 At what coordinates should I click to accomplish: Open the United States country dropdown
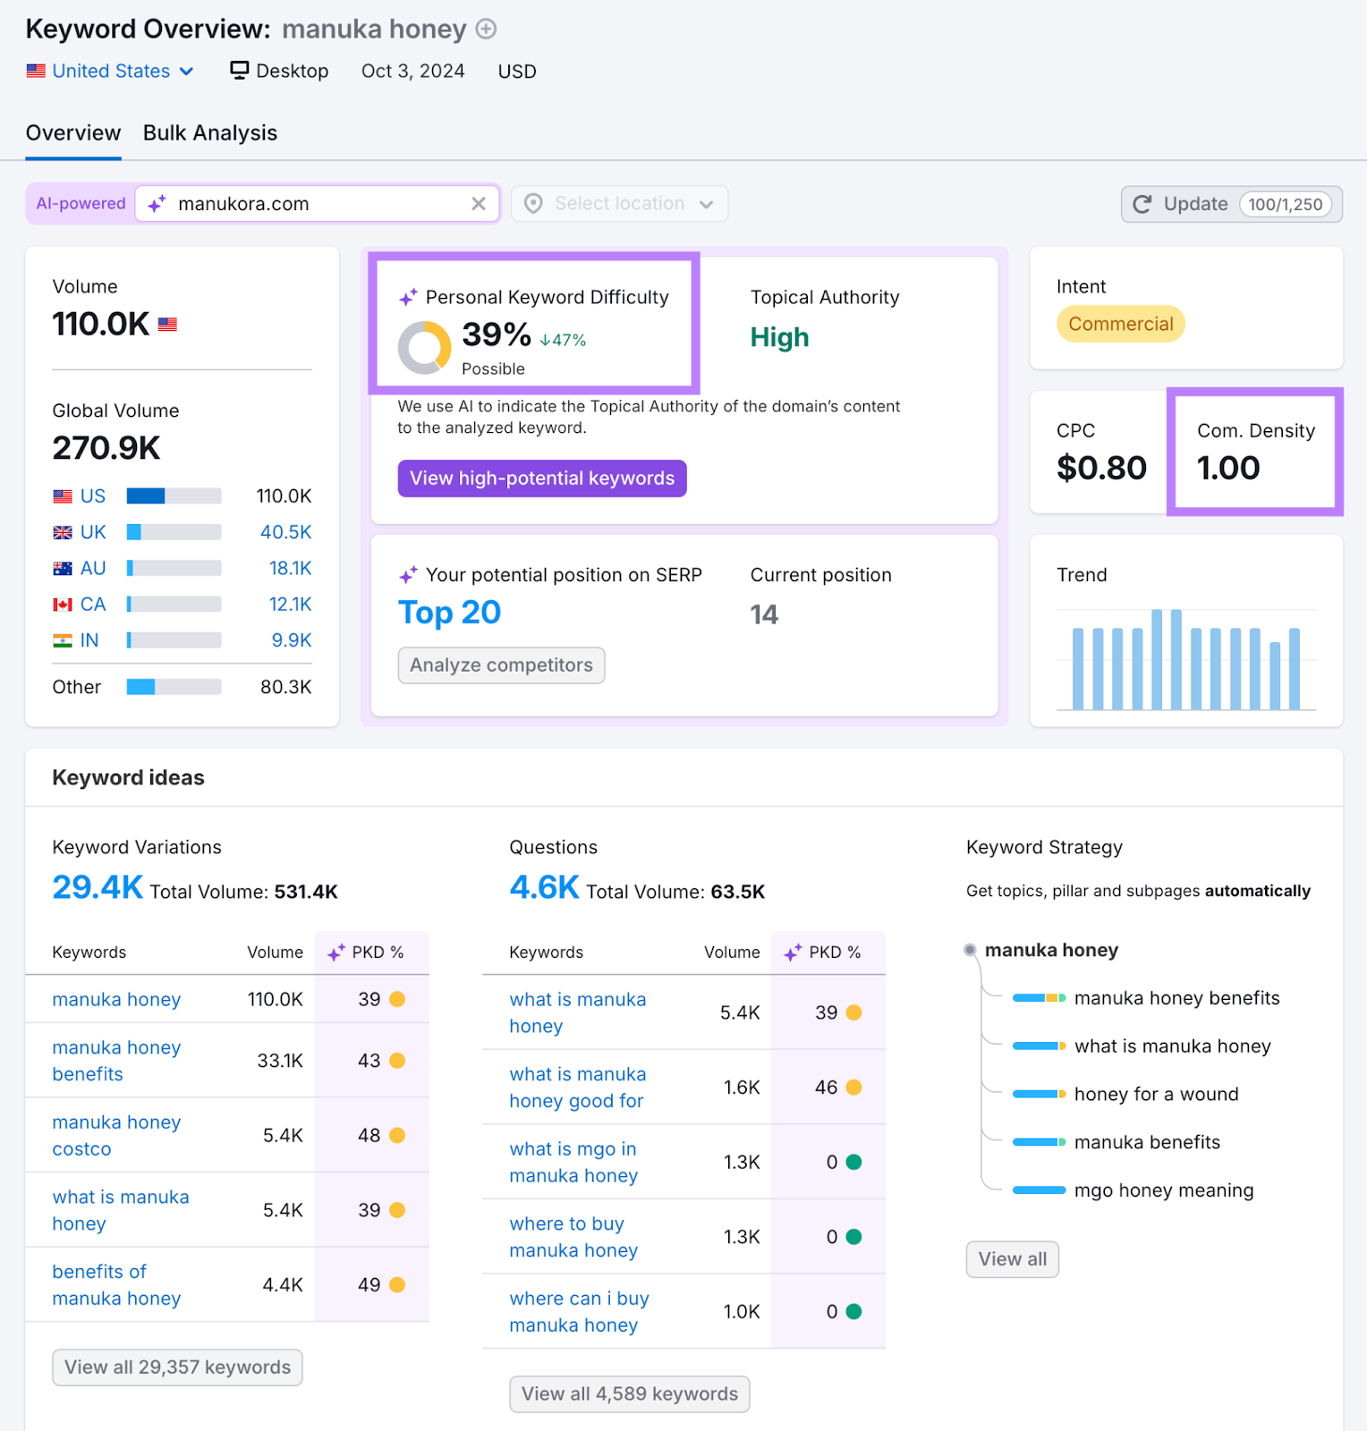pos(110,71)
